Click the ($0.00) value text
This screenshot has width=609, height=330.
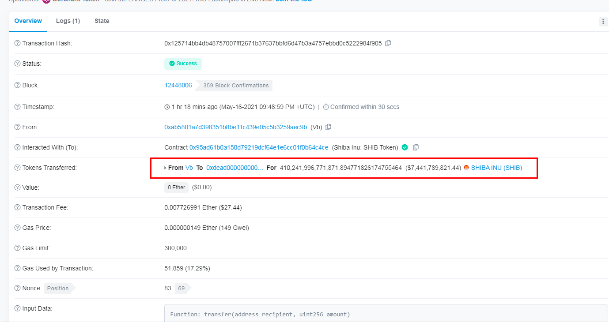pyautogui.click(x=202, y=187)
